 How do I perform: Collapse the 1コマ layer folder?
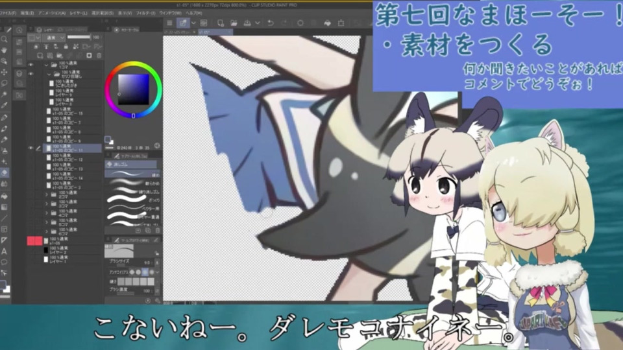pos(47,65)
